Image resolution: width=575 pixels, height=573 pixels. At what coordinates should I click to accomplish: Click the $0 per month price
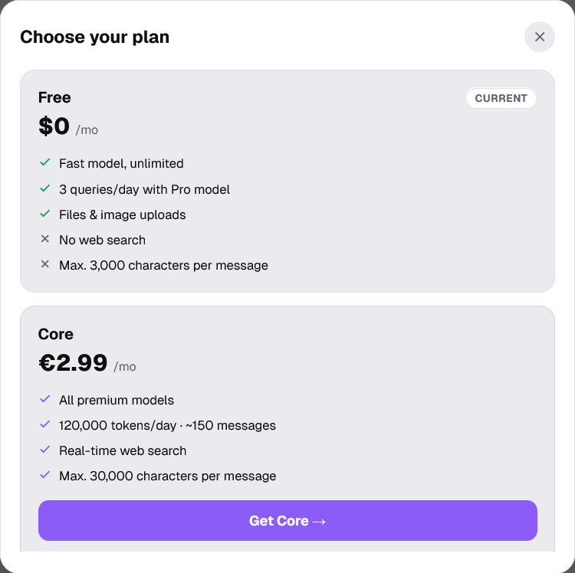(x=67, y=127)
